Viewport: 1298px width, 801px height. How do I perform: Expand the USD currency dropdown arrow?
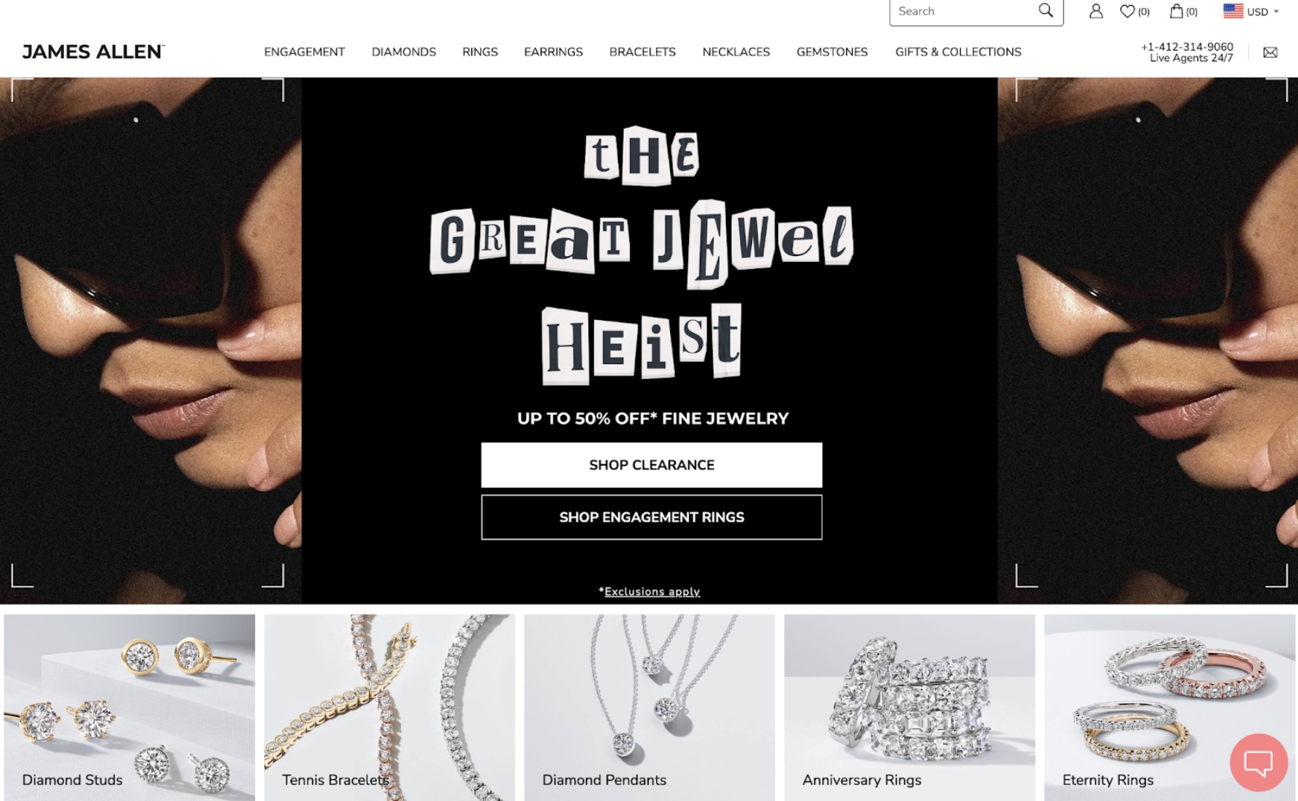tap(1276, 12)
